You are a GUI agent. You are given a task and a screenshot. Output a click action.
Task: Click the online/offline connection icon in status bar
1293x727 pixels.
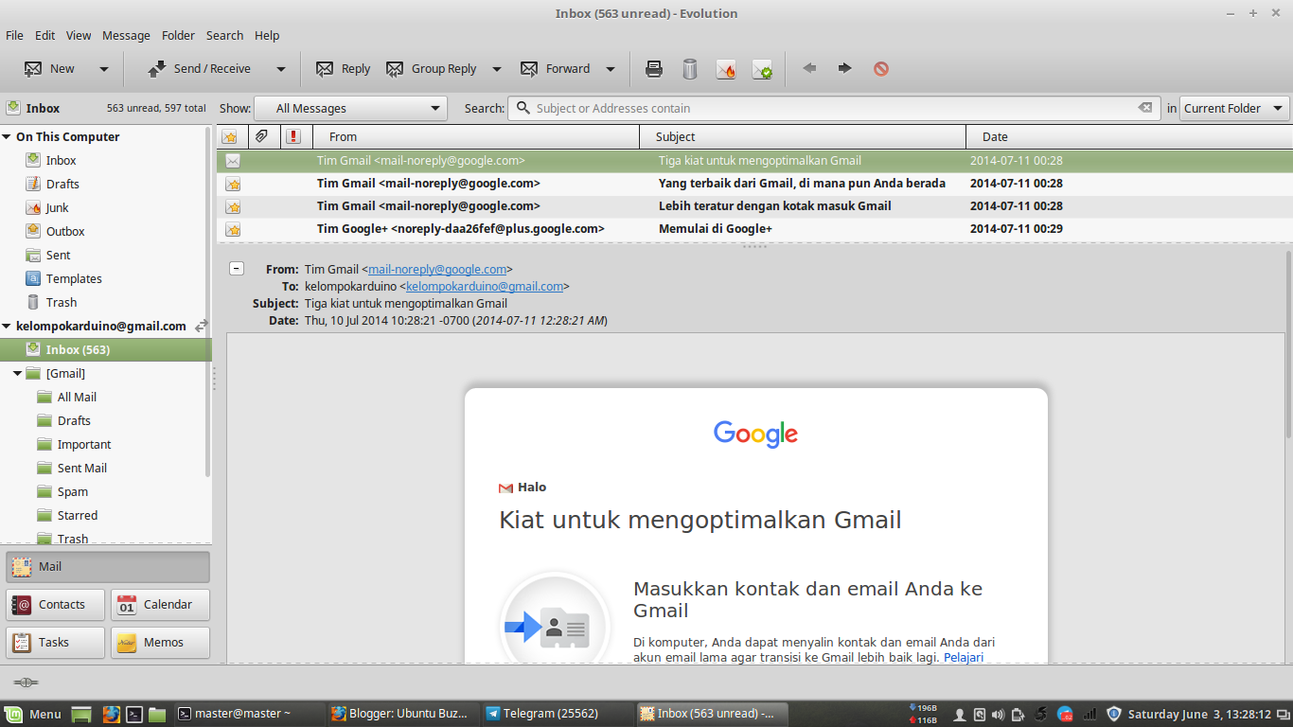click(26, 682)
